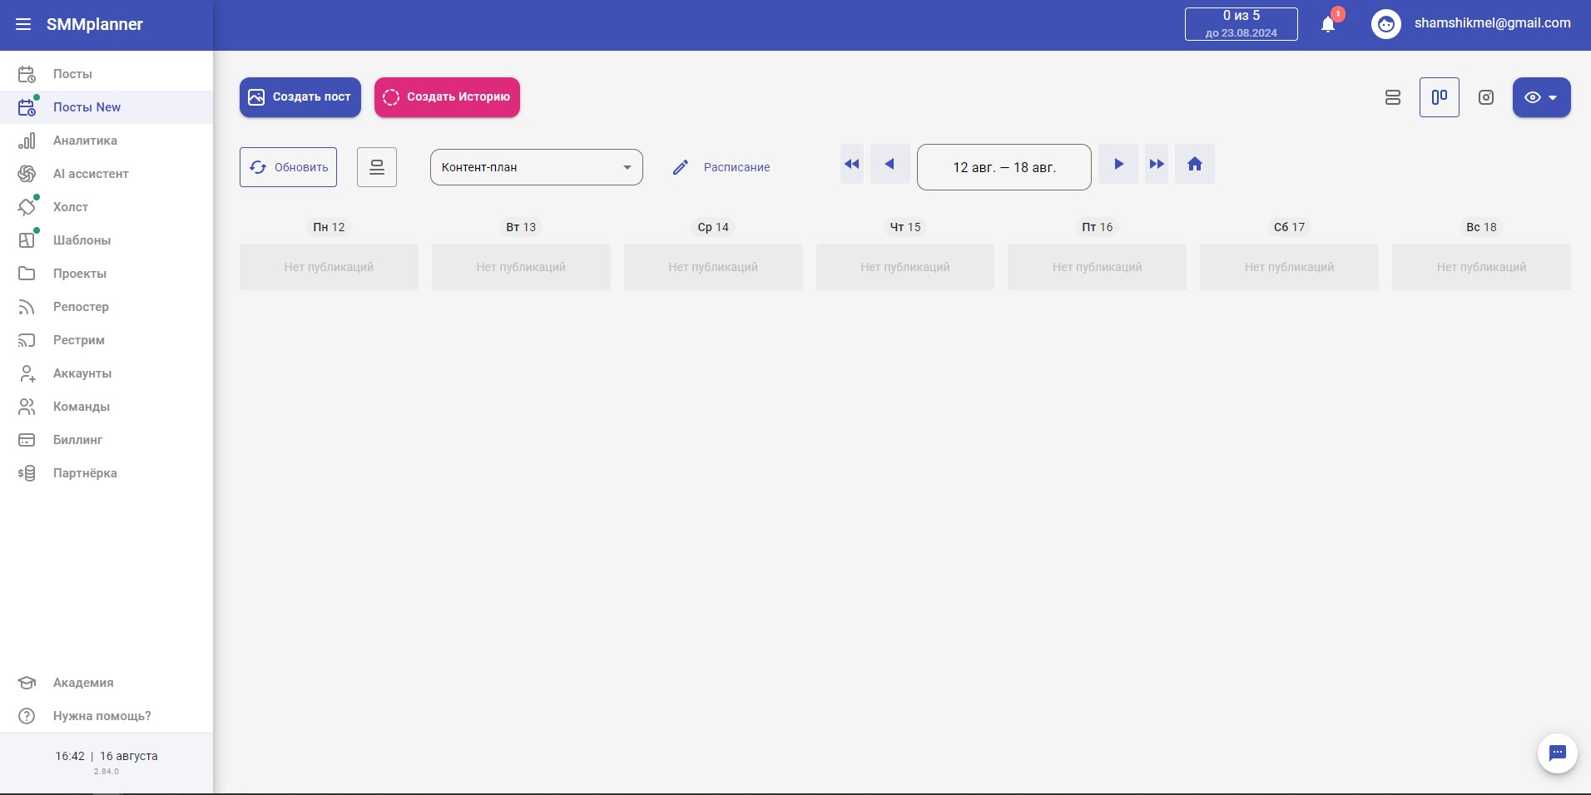Click Расписание edit link
Image resolution: width=1591 pixels, height=795 pixels.
(x=721, y=167)
